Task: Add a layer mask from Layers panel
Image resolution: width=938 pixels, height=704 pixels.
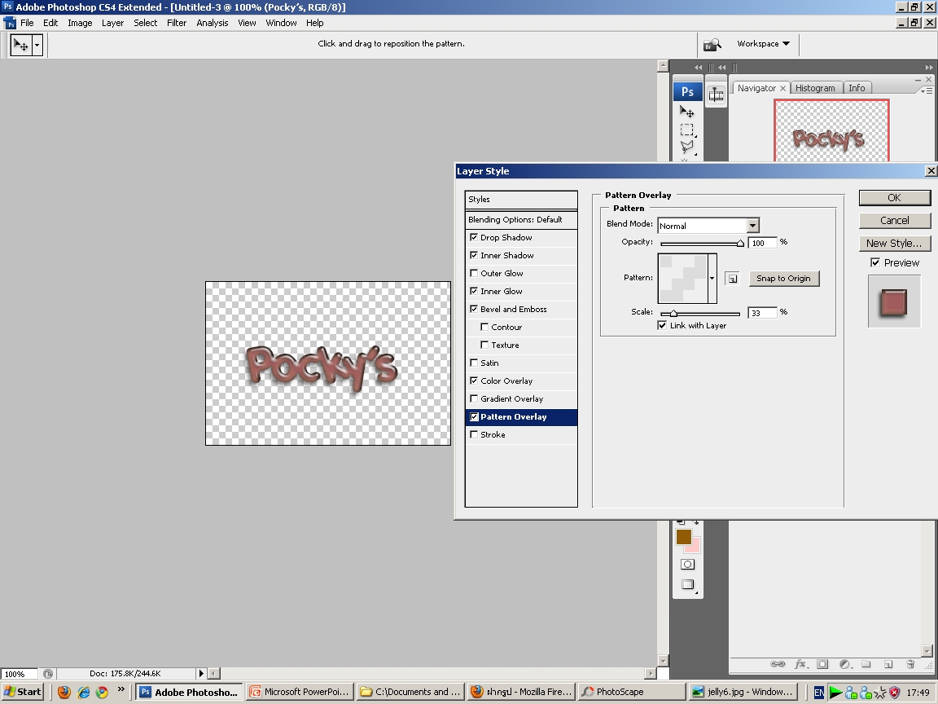Action: tap(822, 664)
